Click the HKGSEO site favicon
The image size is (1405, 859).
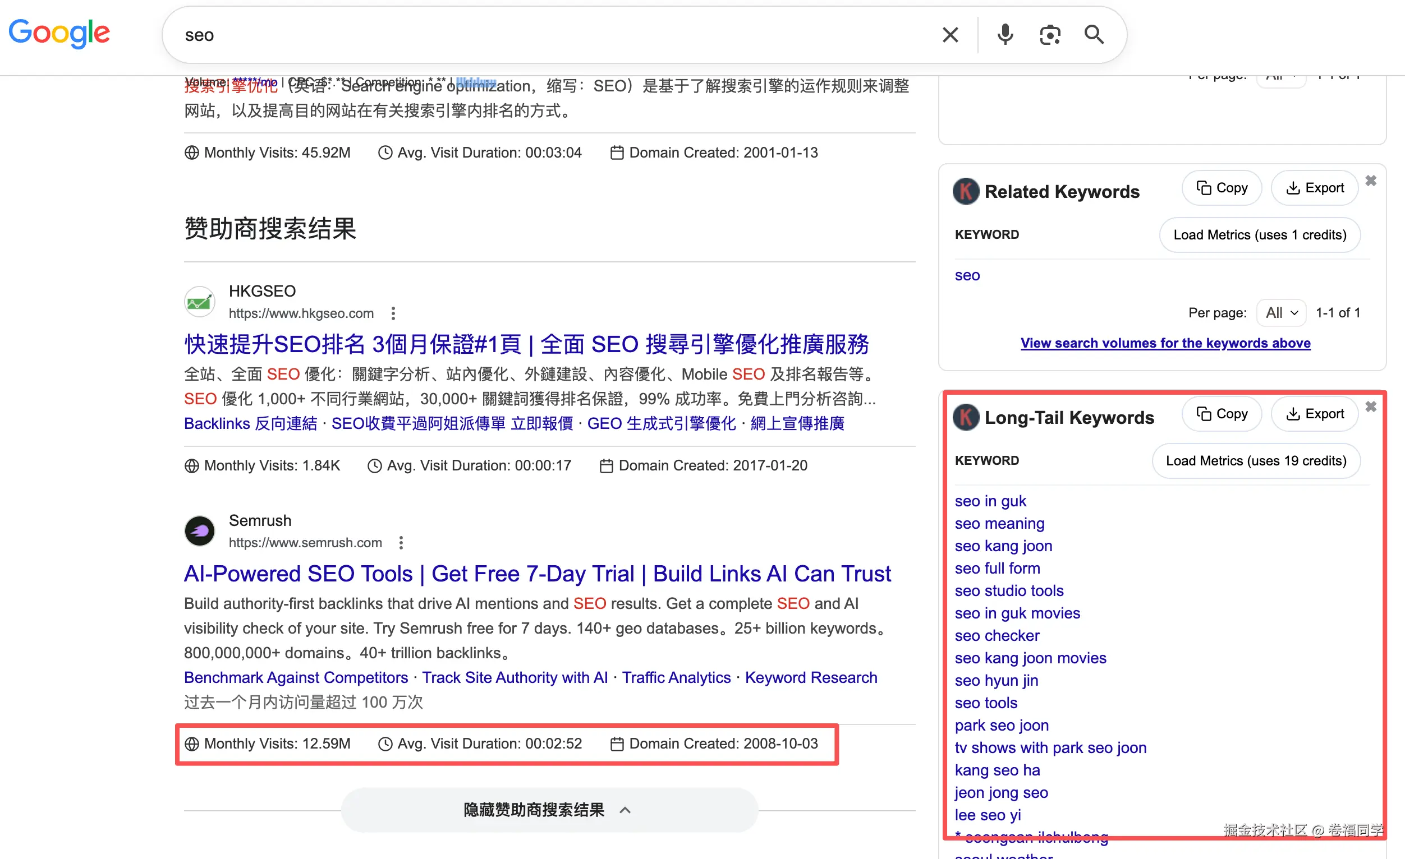200,301
